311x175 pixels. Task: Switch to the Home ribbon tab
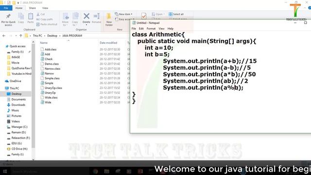click(19, 8)
